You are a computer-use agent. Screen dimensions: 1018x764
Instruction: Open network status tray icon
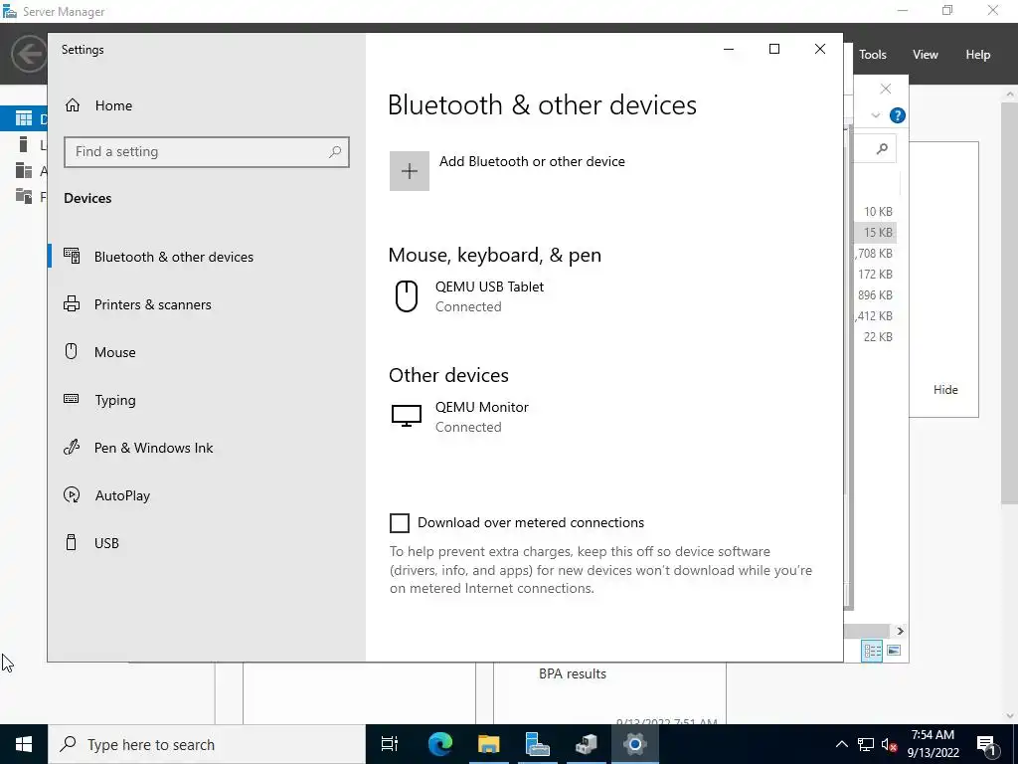(x=866, y=744)
